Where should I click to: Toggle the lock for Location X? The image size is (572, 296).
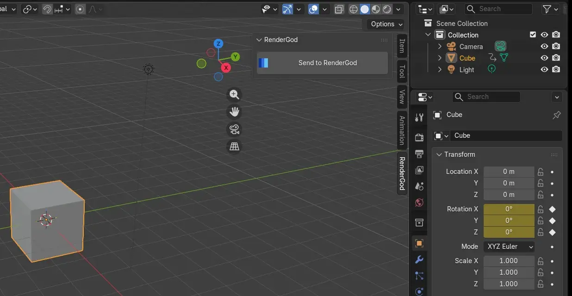pyautogui.click(x=540, y=172)
